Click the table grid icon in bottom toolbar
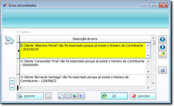Viewport: 174px width, 107px height. (x=68, y=96)
